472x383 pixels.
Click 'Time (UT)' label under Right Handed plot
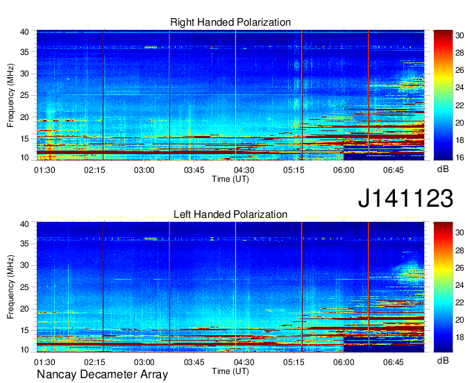pyautogui.click(x=230, y=179)
